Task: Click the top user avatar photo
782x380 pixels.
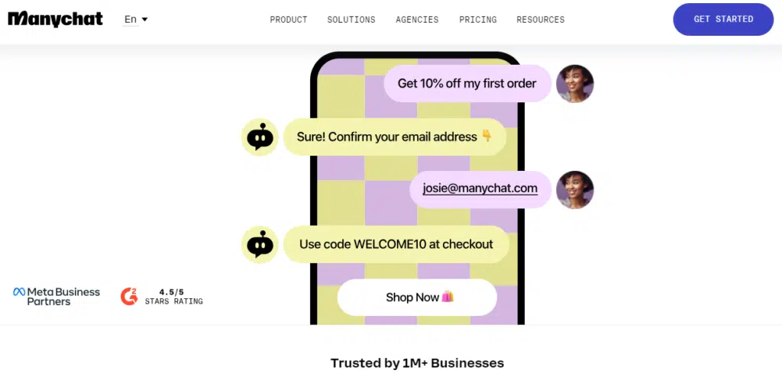Action: coord(575,84)
